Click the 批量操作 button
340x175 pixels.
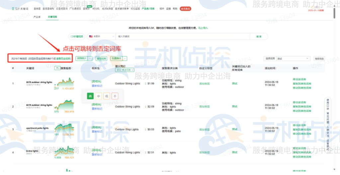117,58
